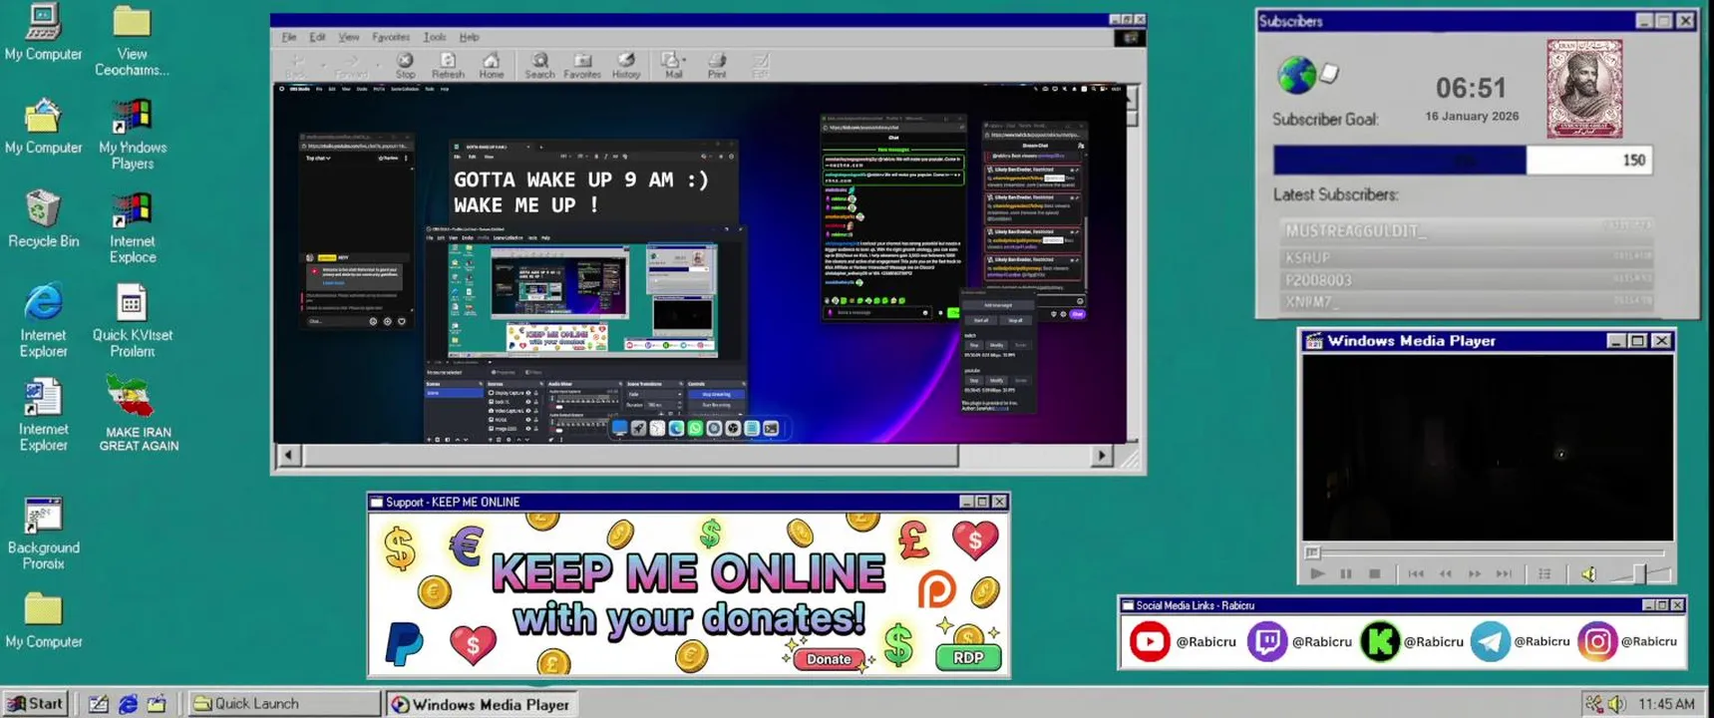Click the YouTube @Rabicru icon
Screen dimensions: 1714x718
[1149, 642]
